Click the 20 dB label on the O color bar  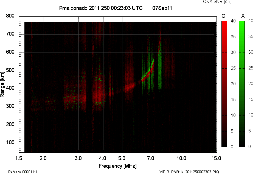233,84
